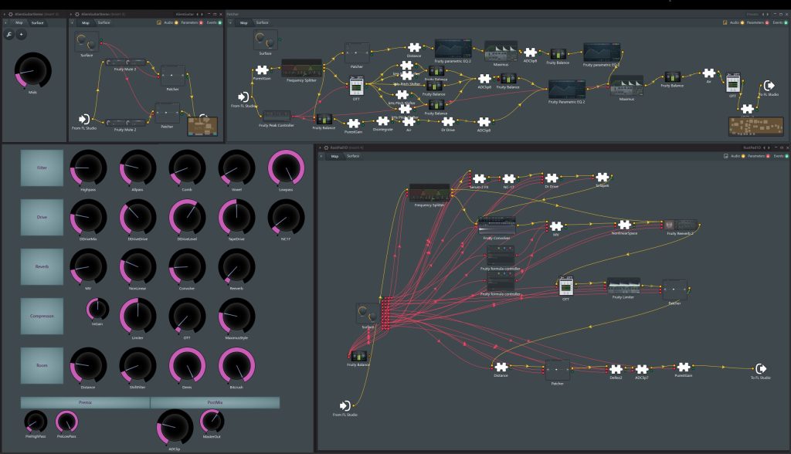Switch to Surface tab in lower patcher
The width and height of the screenshot is (791, 454).
(353, 156)
